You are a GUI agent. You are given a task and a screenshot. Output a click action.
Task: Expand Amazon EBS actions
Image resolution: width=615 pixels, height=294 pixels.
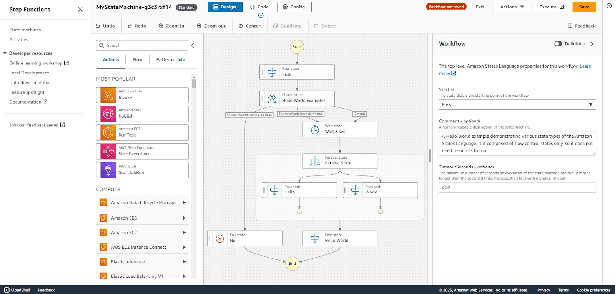pyautogui.click(x=184, y=218)
